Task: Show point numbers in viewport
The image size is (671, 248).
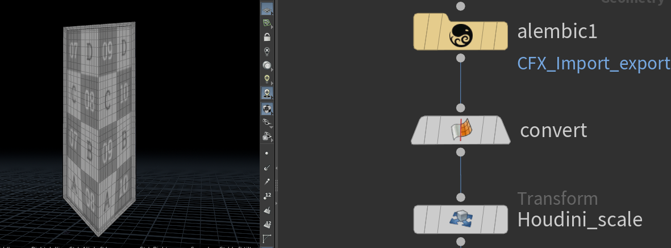Action: (267, 196)
